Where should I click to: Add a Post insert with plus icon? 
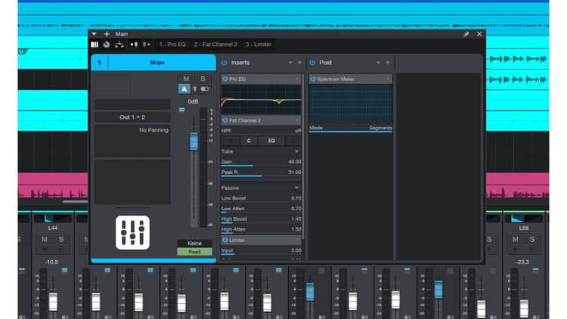coord(388,63)
